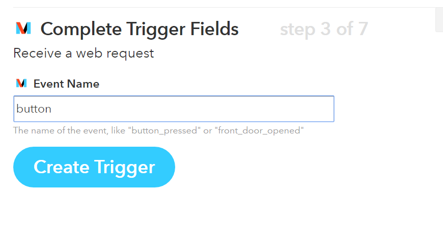Click the small Maker icon beside Event Name
This screenshot has width=443, height=244.
(21, 84)
